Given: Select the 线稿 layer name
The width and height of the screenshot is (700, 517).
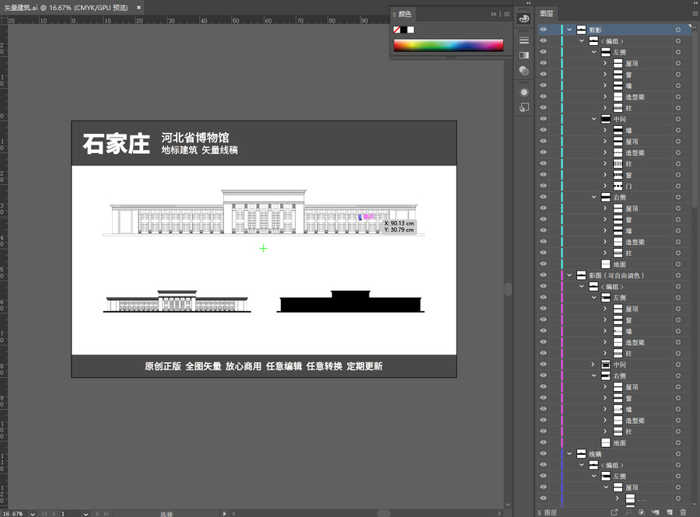Looking at the screenshot, I should (595, 454).
